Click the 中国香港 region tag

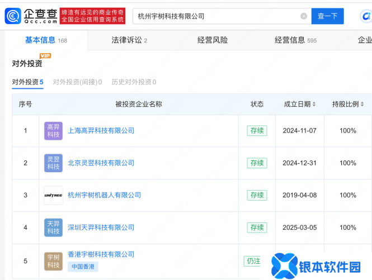[x=83, y=267]
